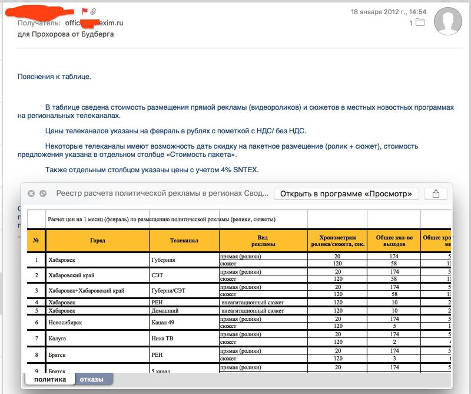Click the line «Также отдельным столбцом указаны цены»
471x394 pixels.
(x=152, y=170)
